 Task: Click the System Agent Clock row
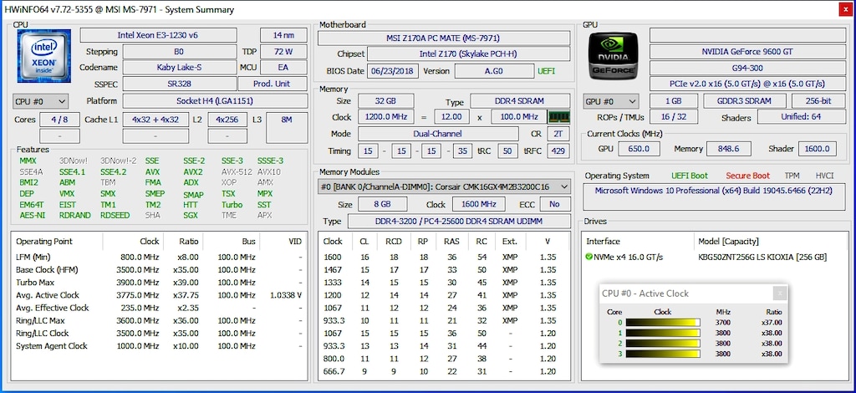click(159, 346)
